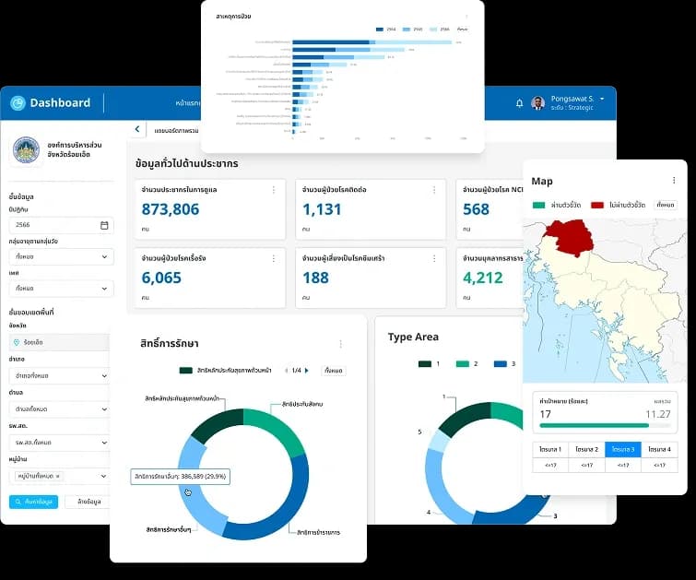Viewport: 696px width, 580px height.
Task: Toggle dark green legend swatch in สิทธิ์การรักษา
Action: click(185, 371)
